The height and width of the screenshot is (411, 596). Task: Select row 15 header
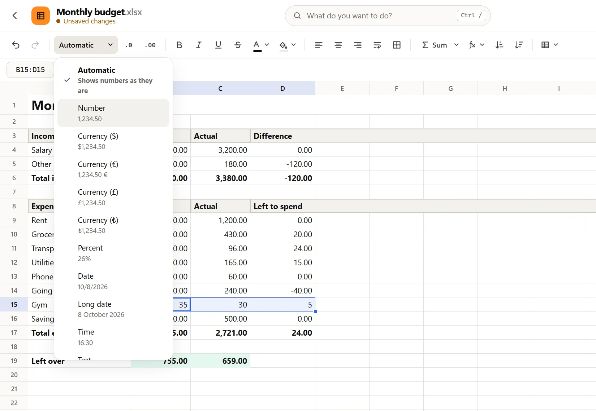(14, 305)
